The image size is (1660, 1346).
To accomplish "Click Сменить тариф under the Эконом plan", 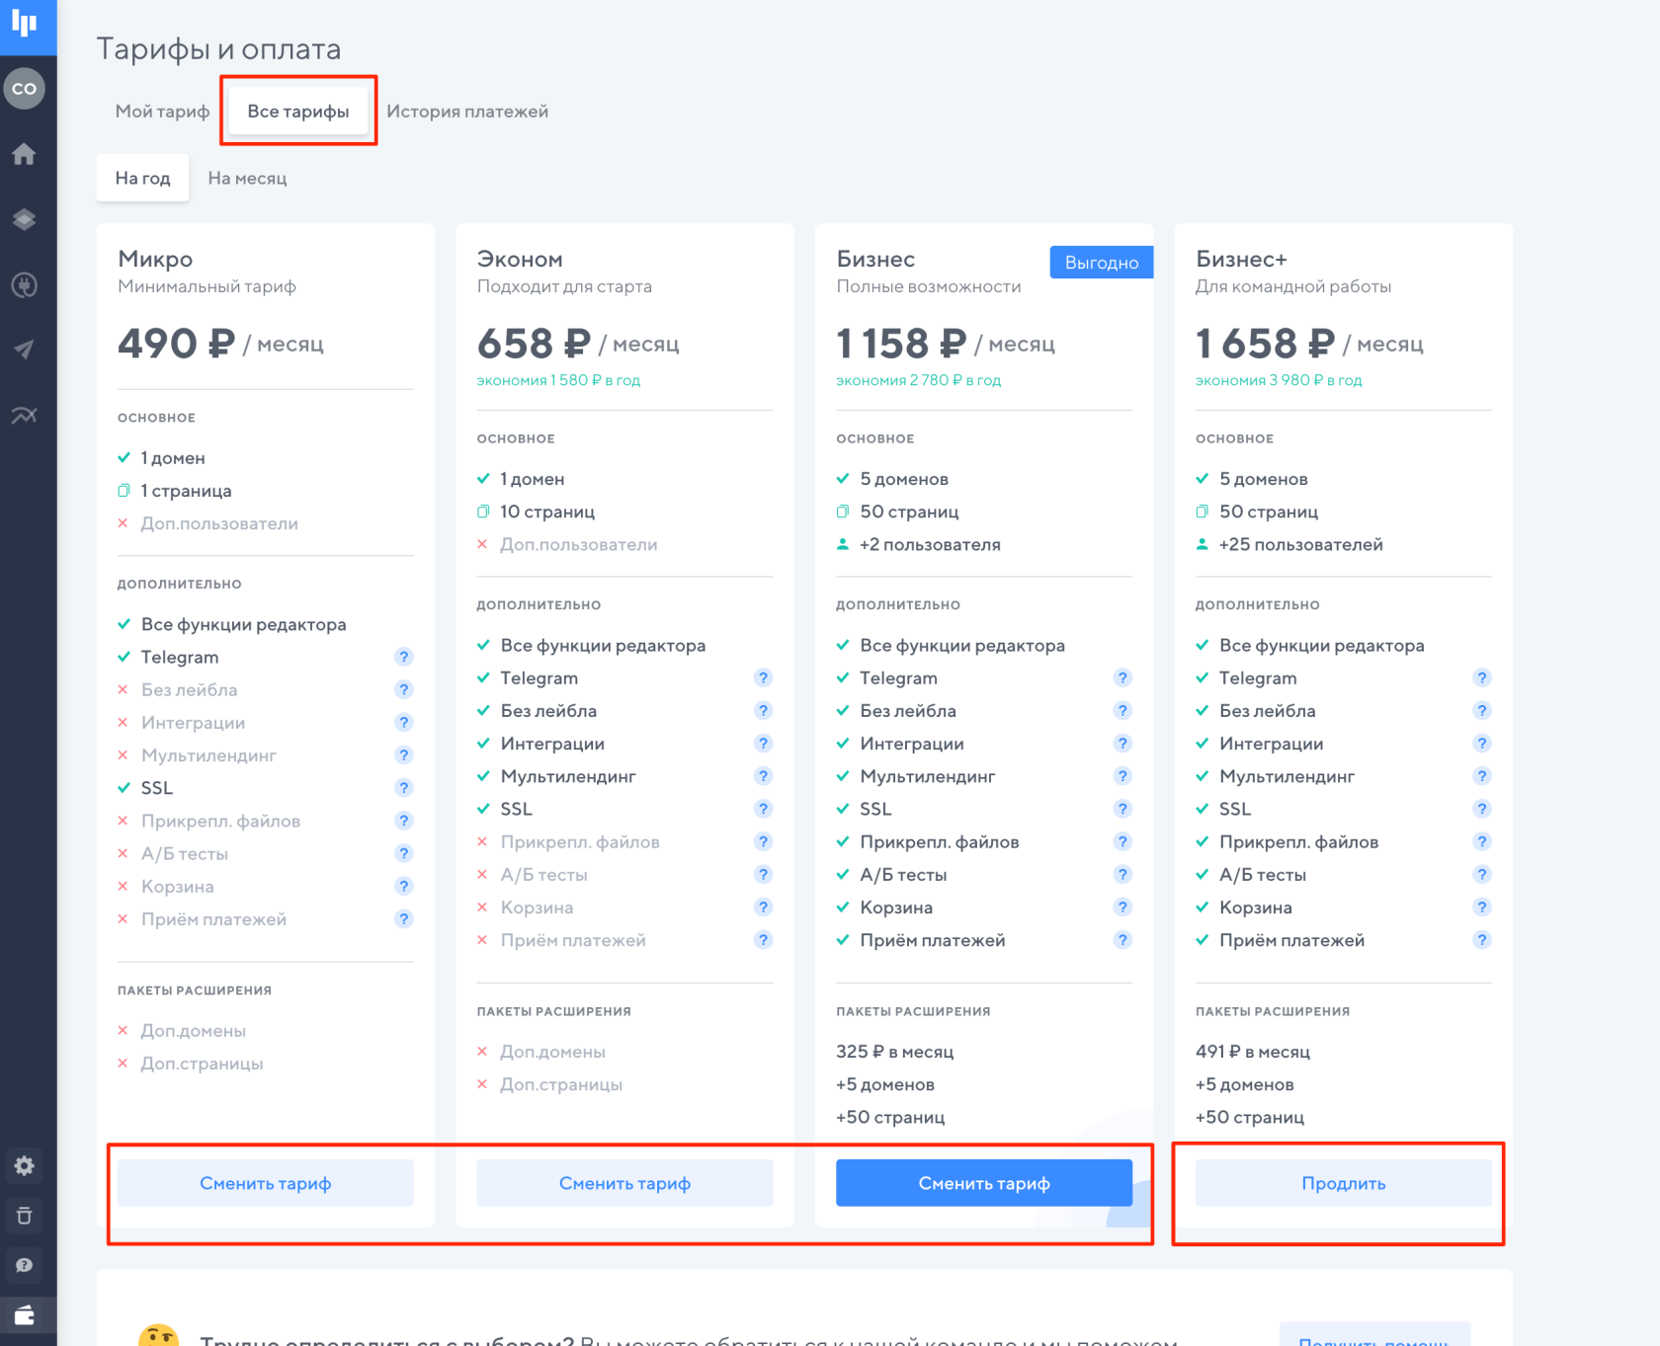I will pos(624,1183).
